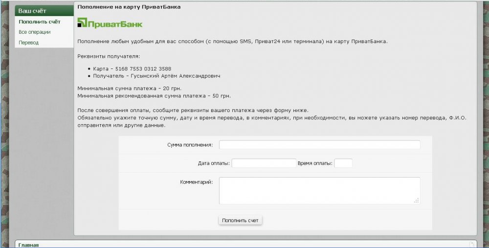Click recipient name Гусынский Артём Александрович
The width and height of the screenshot is (489, 248).
click(175, 76)
